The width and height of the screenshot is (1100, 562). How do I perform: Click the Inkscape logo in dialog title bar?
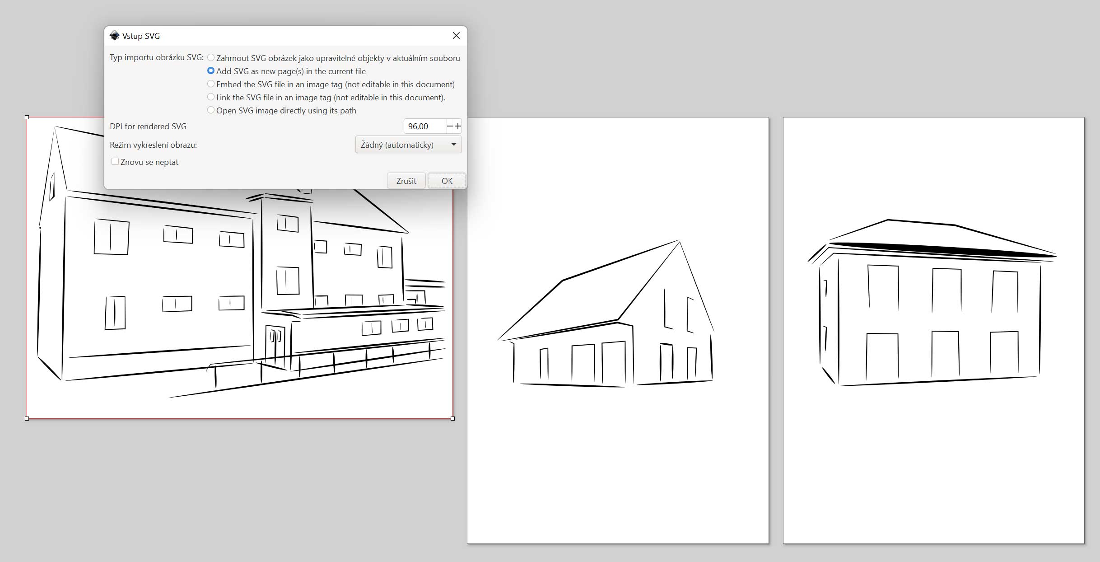point(115,36)
